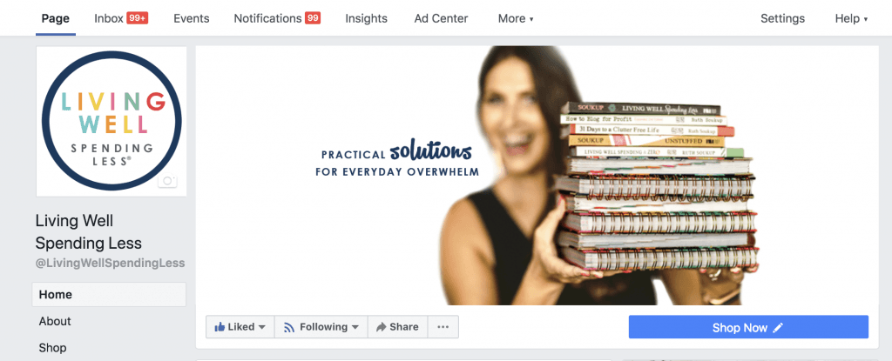Open the Ad Center tab
892x361 pixels.
pos(441,18)
